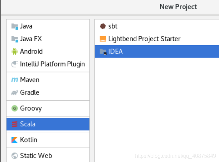Viewport: 219px width, 162px height.
Task: Click the orange Lightbend icon
Action: point(103,39)
